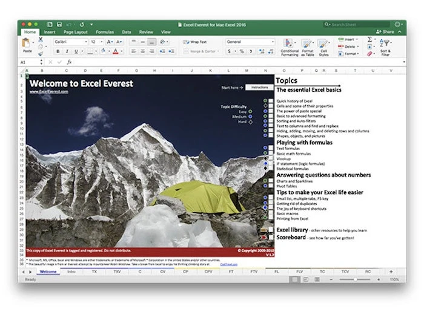Open the General number format dropdown
Screen dimensions: 424x318
[x=273, y=42]
